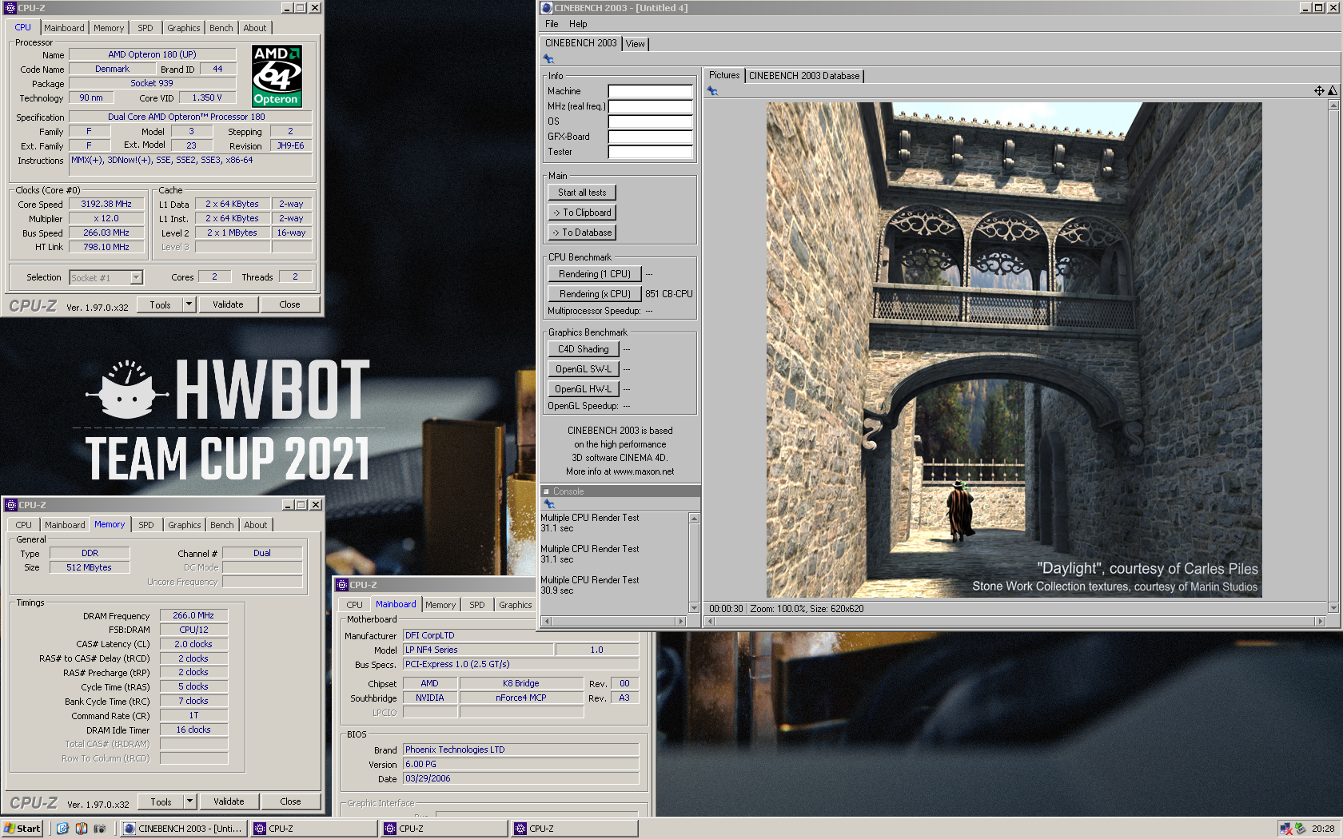1343x839 pixels.
Task: Click the AMD Opteron logo in CPU-Z
Action: (277, 76)
